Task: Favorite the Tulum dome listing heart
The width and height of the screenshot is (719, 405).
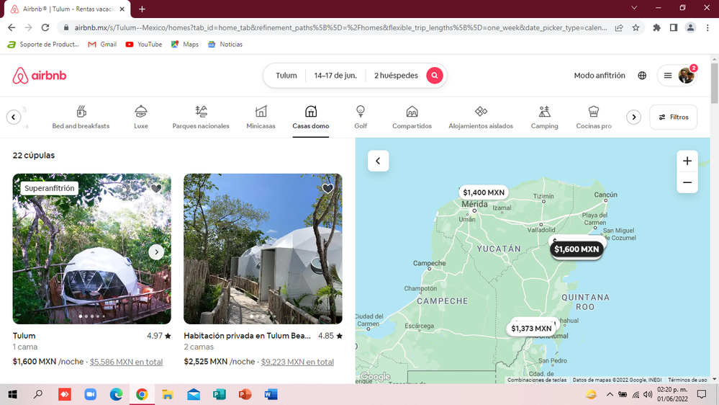Action: 156,189
